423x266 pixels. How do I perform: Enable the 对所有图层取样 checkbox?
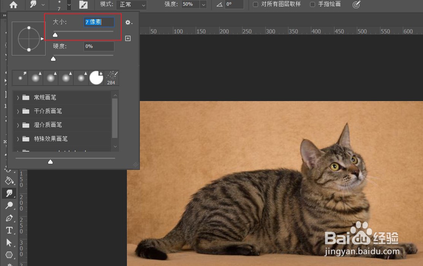pyautogui.click(x=255, y=4)
